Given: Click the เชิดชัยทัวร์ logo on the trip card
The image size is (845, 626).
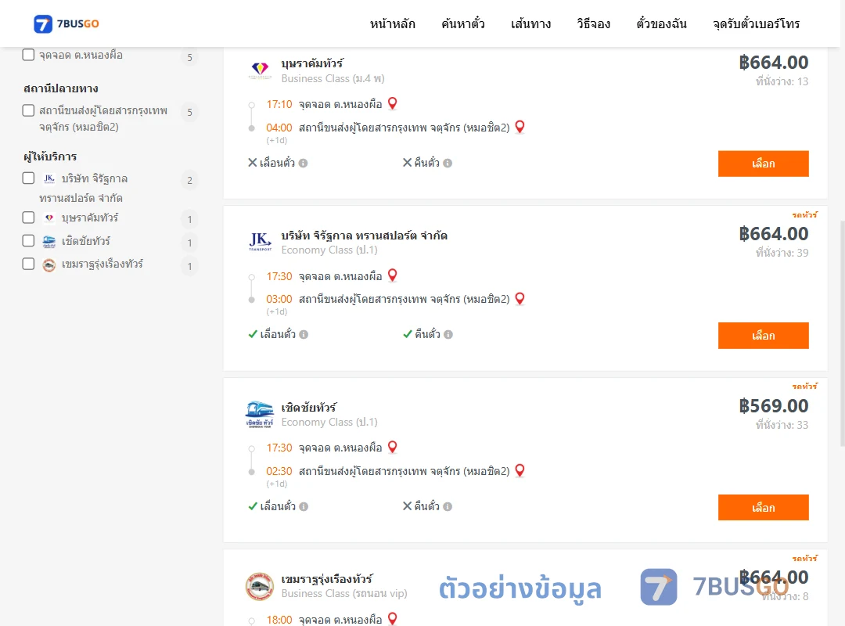Looking at the screenshot, I should (x=260, y=414).
